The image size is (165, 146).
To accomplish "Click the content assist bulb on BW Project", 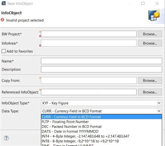I will point(40,32).
